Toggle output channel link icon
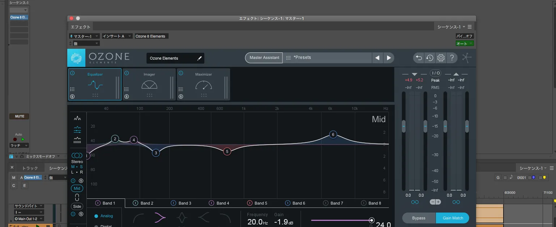The height and width of the screenshot is (227, 556). pos(456,202)
